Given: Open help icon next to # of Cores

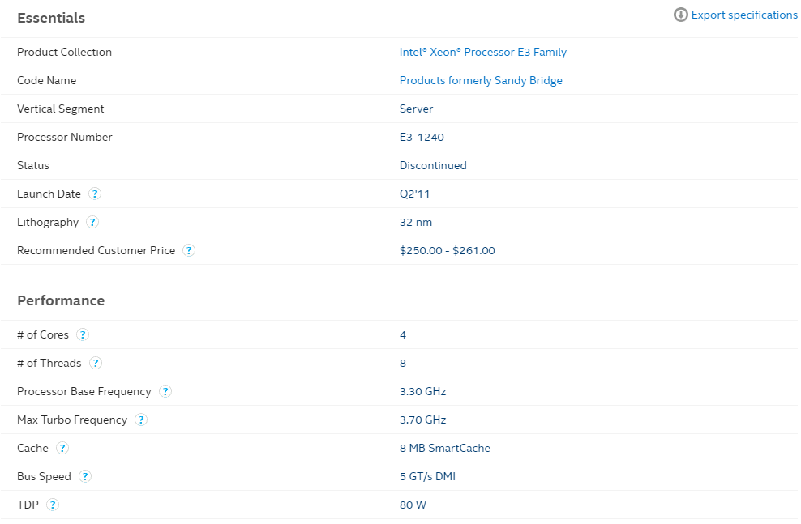Looking at the screenshot, I should click(x=82, y=334).
